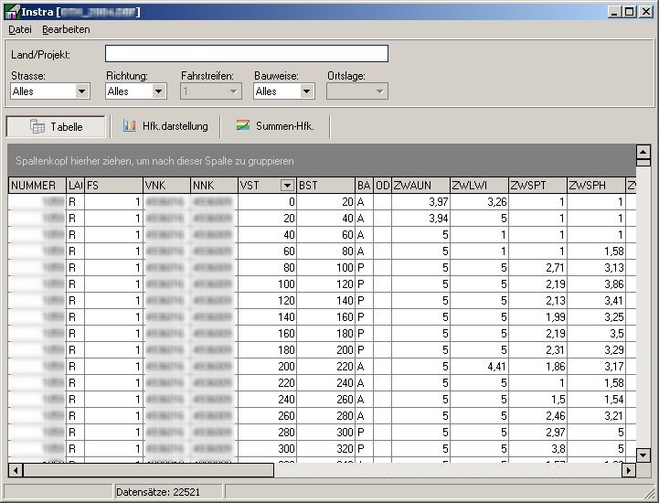
Task: Select ZWSPT cell with value 3,8
Action: 537,448
